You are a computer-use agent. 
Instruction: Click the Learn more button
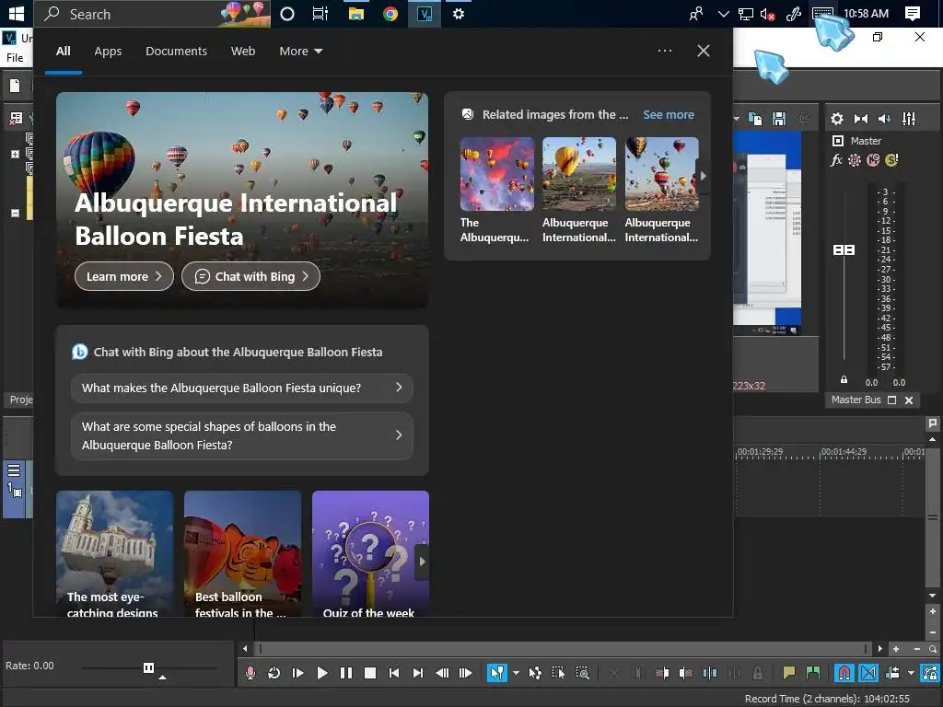click(123, 276)
